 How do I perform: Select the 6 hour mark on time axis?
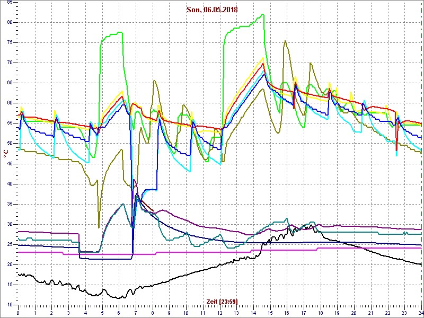point(119,313)
